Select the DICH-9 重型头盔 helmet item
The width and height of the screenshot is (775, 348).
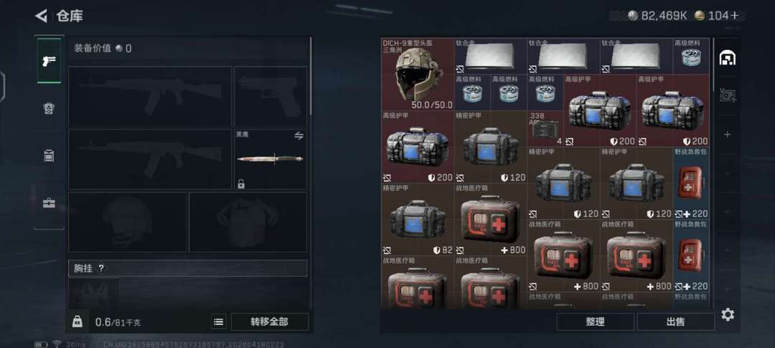[x=418, y=74]
